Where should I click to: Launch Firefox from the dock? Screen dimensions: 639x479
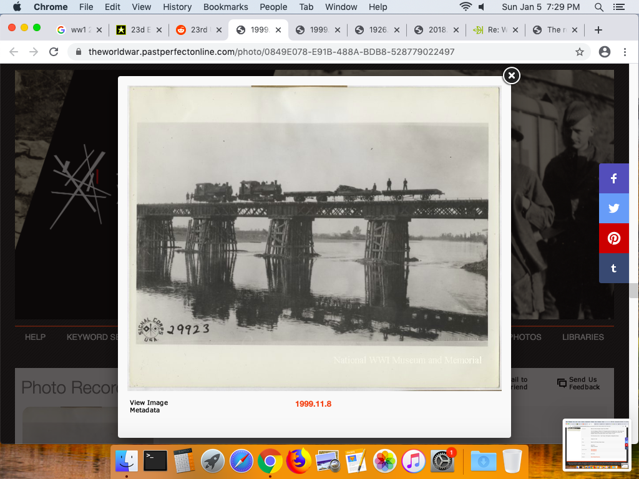point(299,462)
